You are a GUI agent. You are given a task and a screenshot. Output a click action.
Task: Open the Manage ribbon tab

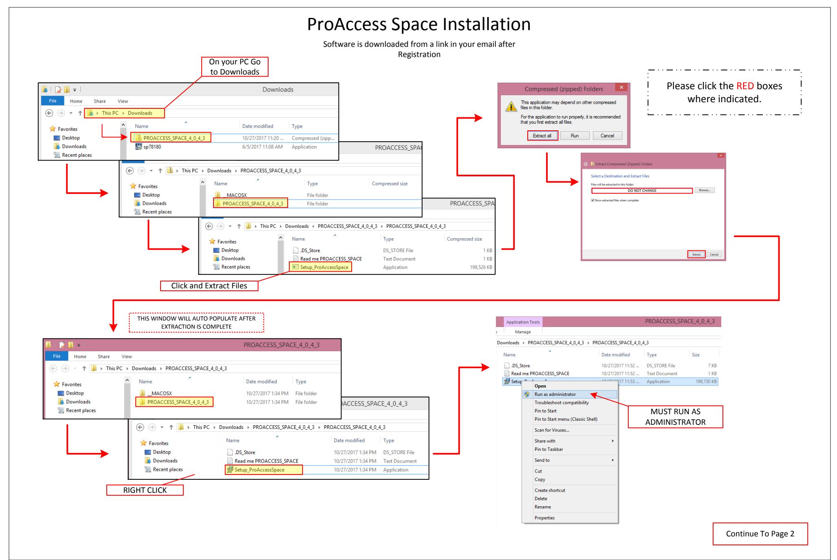click(523, 332)
